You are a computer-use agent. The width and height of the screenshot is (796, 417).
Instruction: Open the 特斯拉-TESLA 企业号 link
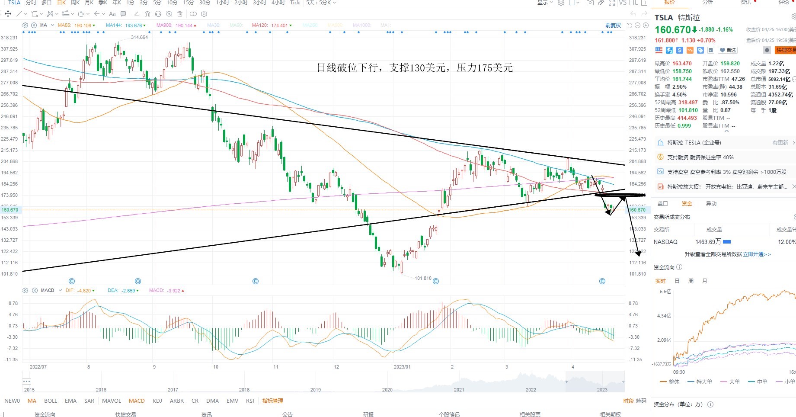pyautogui.click(x=694, y=143)
